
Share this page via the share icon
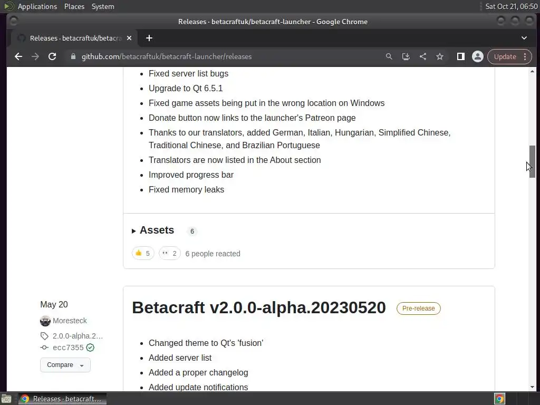(x=423, y=56)
